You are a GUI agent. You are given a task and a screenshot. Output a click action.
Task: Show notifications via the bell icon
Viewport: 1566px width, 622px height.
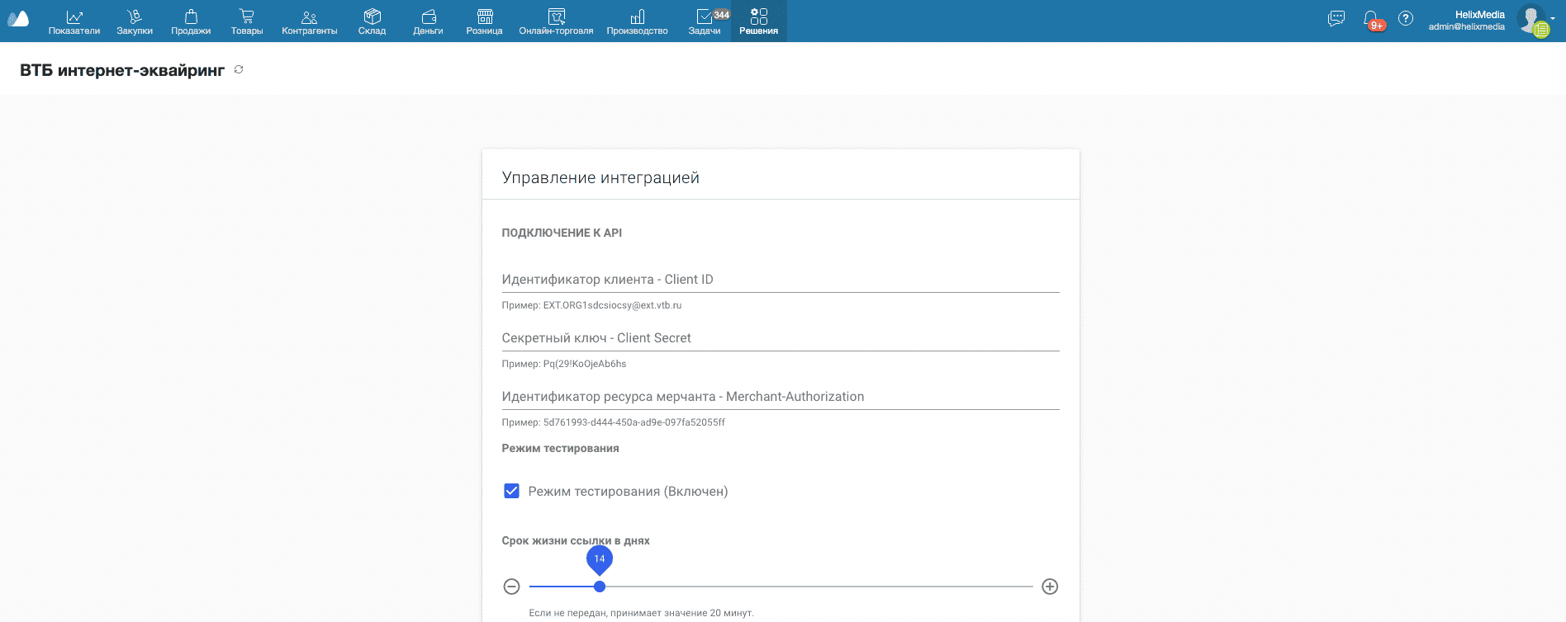[1371, 19]
